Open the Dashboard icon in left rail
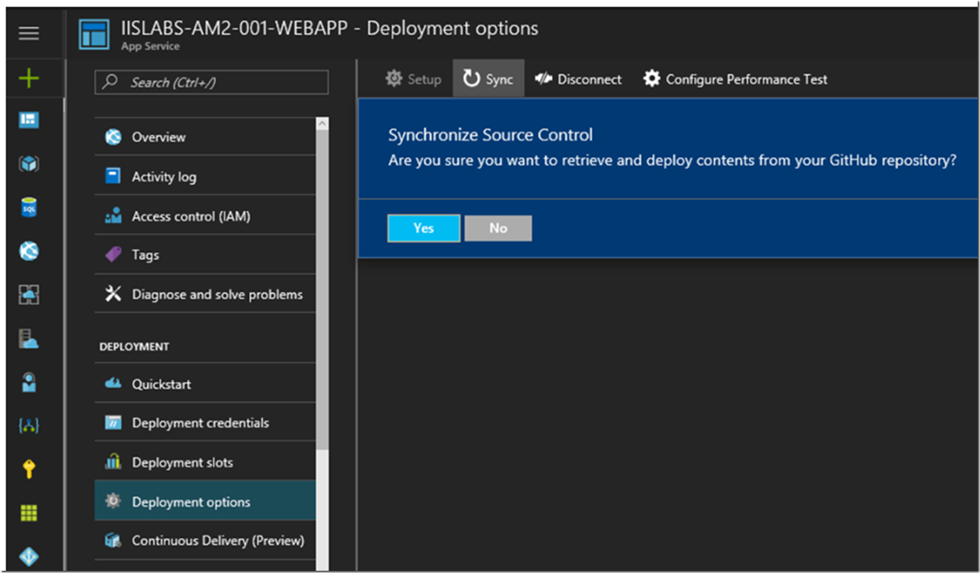This screenshot has width=980, height=573. tap(29, 120)
